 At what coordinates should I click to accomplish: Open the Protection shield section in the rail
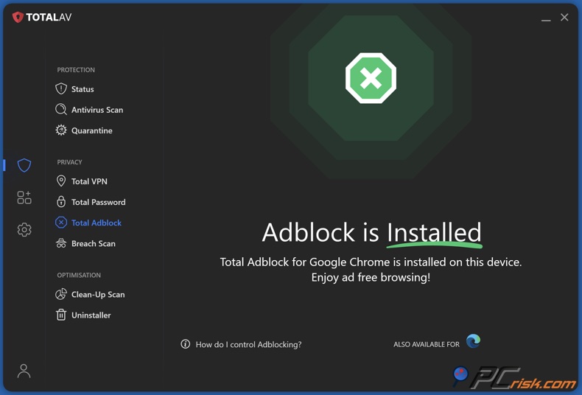[24, 165]
